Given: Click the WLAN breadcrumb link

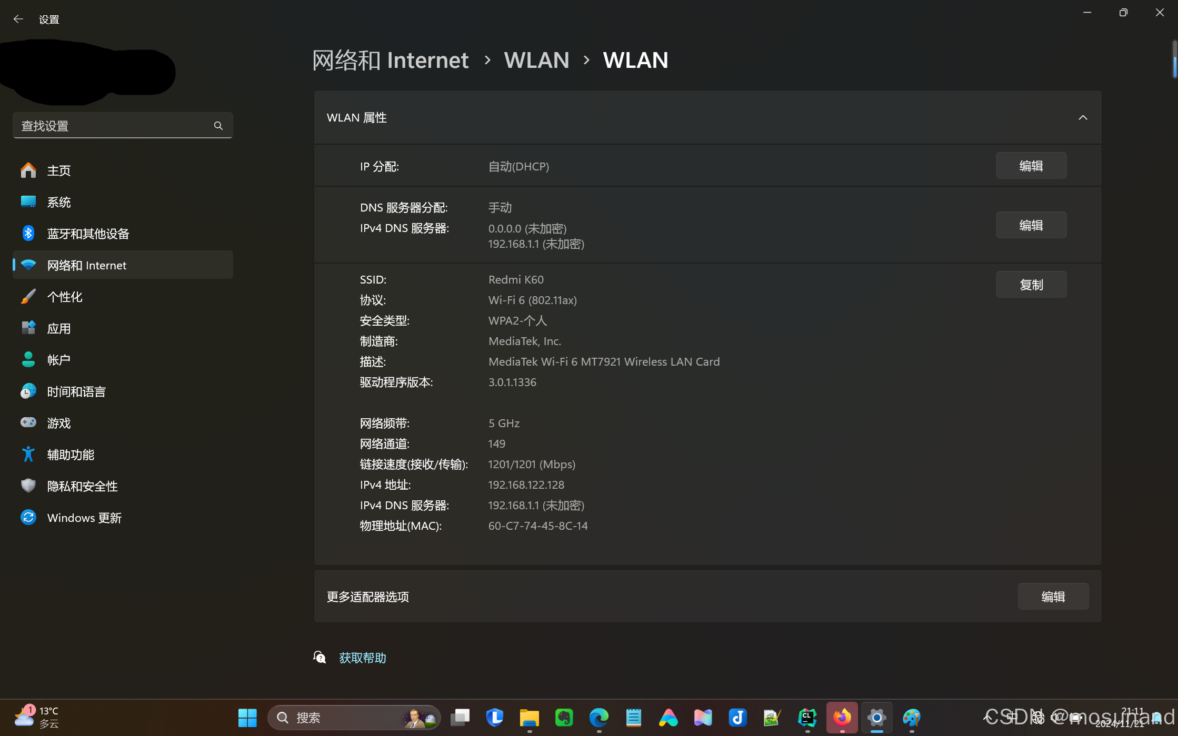Looking at the screenshot, I should click(x=536, y=60).
